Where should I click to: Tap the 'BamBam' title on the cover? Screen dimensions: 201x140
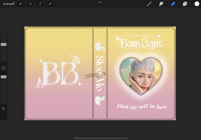click(x=140, y=43)
